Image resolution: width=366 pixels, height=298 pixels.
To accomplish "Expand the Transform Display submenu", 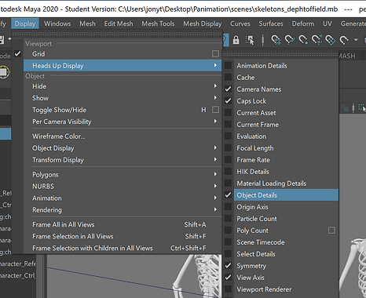I will [x=123, y=160].
